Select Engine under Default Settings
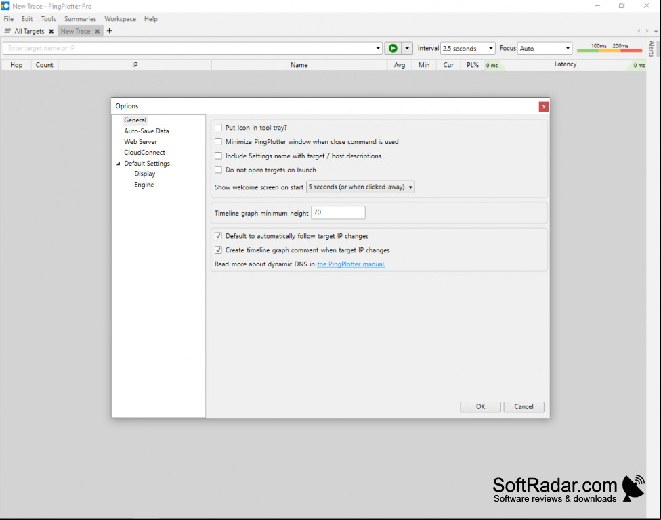 click(x=144, y=185)
